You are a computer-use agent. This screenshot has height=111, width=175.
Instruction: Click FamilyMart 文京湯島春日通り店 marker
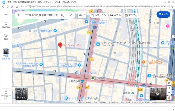tap(41, 64)
